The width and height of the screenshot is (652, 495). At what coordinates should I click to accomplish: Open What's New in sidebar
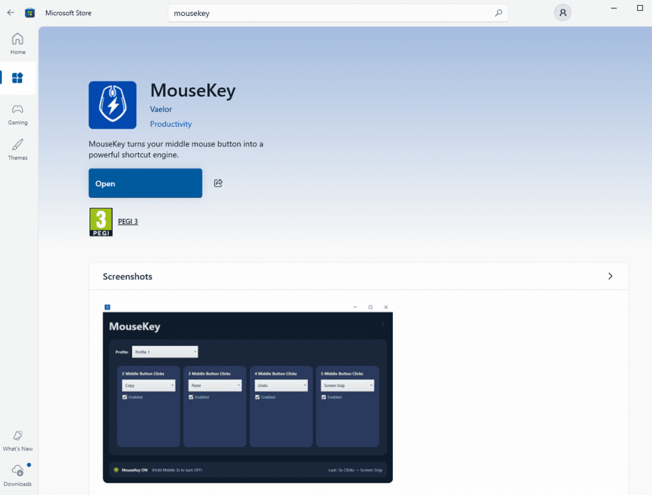point(17,441)
